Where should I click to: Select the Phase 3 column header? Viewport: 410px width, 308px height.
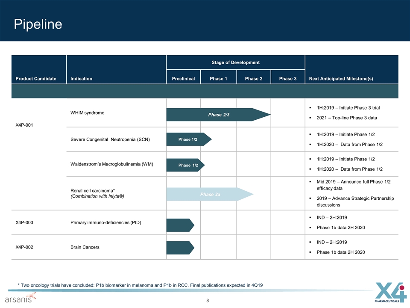[x=287, y=79]
